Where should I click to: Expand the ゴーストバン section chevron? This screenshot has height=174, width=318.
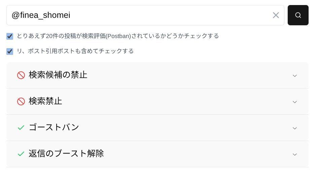tap(295, 128)
